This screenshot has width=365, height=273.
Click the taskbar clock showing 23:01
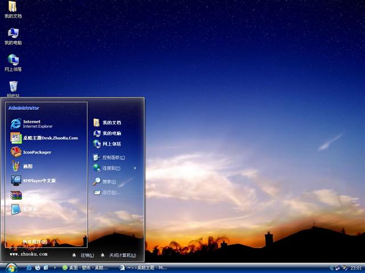pyautogui.click(x=356, y=267)
